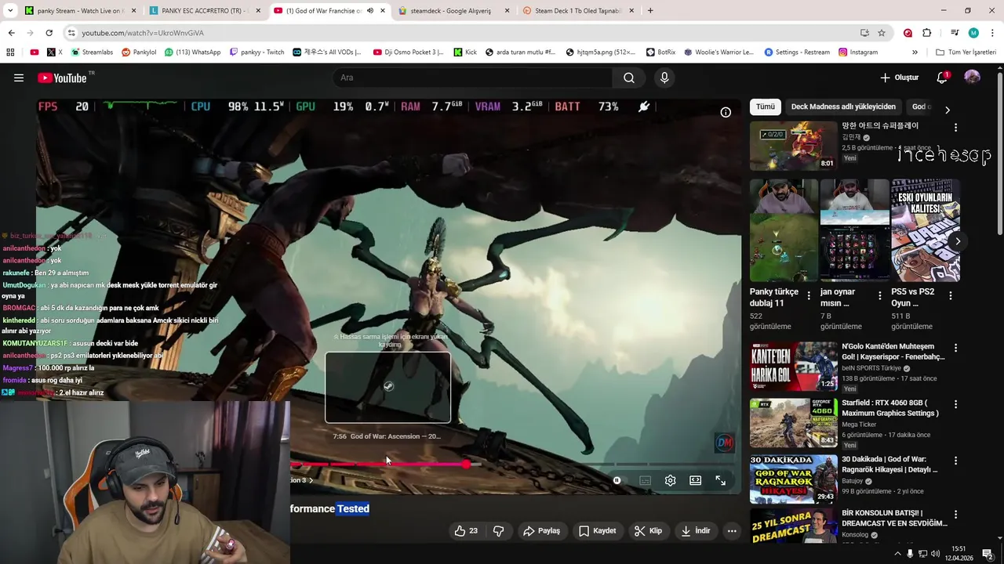The height and width of the screenshot is (564, 1004).
Task: Open a new browser tab
Action: pos(650,11)
